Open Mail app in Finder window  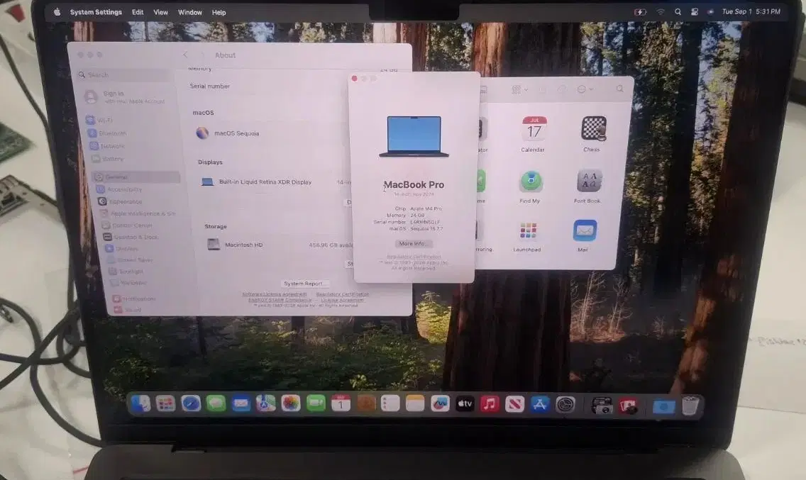[585, 235]
